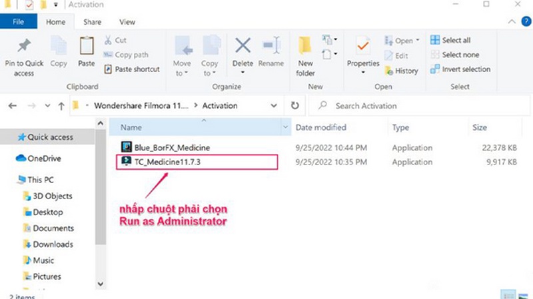Click the History command

coord(401,71)
